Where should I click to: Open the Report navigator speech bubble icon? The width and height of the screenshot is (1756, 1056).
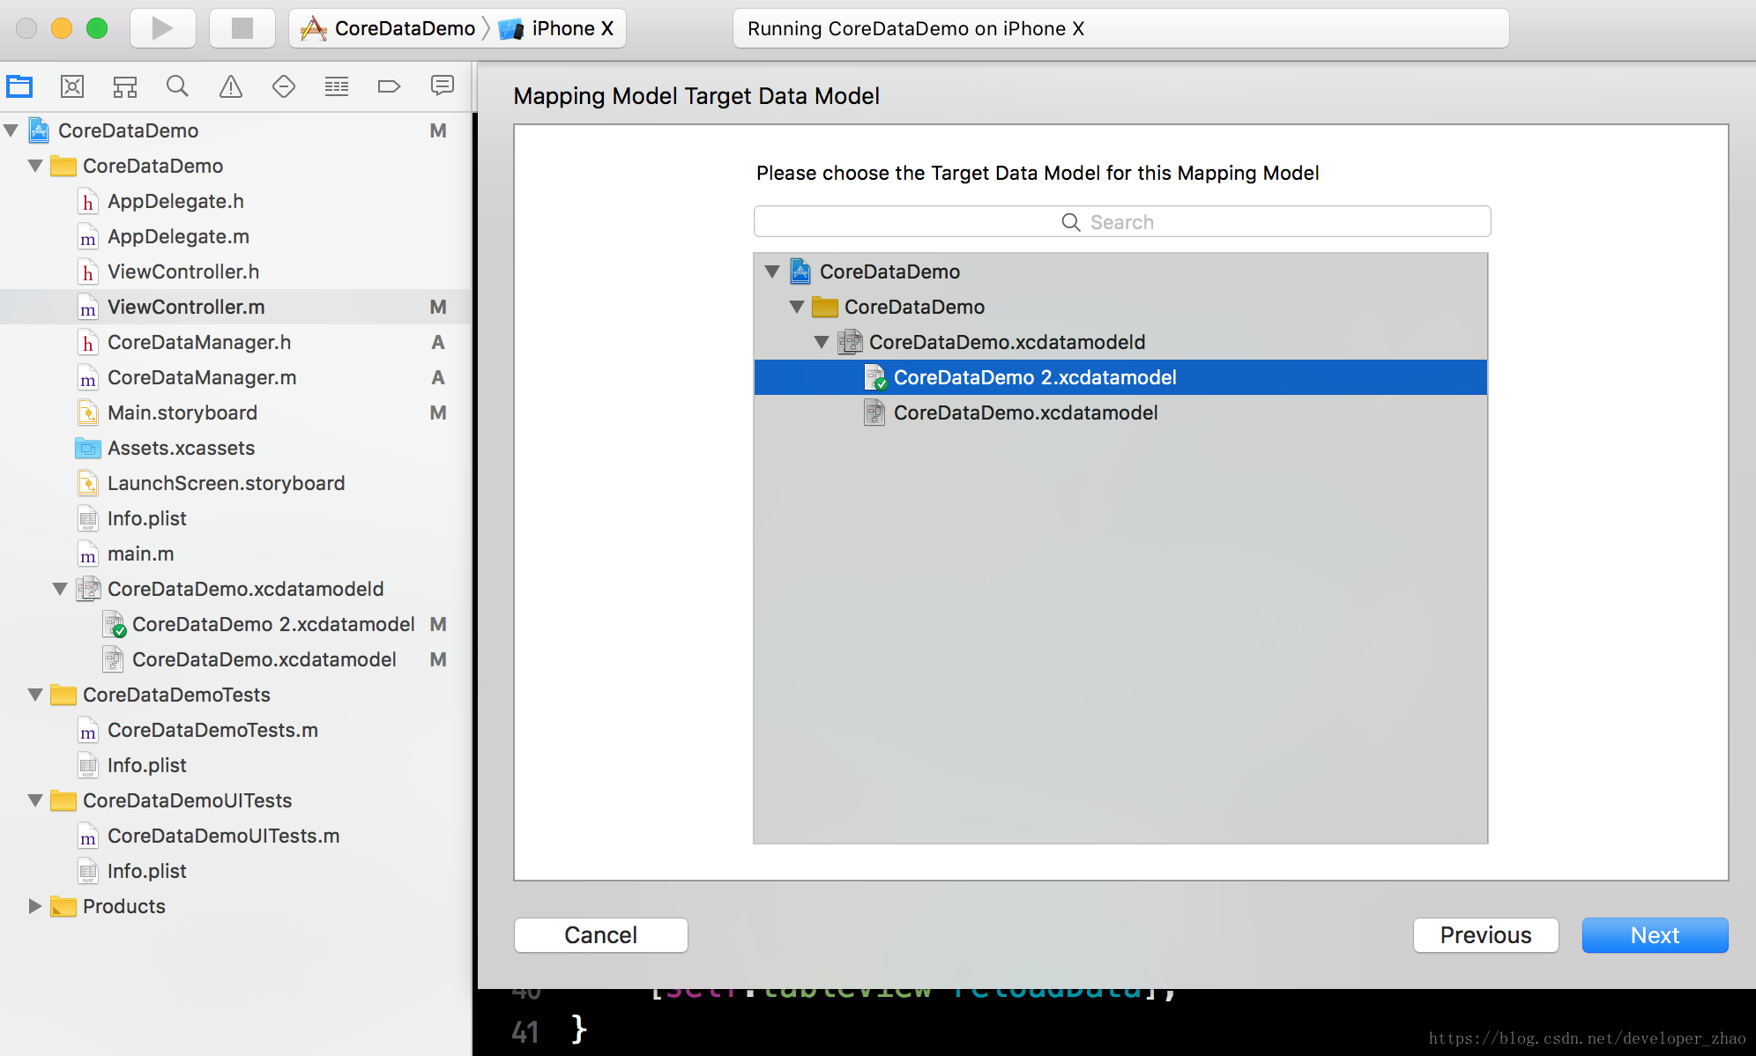[443, 86]
